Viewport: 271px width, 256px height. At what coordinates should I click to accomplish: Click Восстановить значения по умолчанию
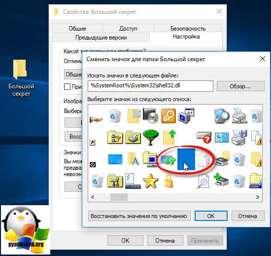139,216
